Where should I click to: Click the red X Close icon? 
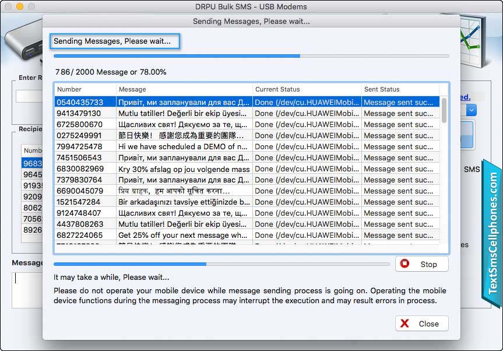405,324
